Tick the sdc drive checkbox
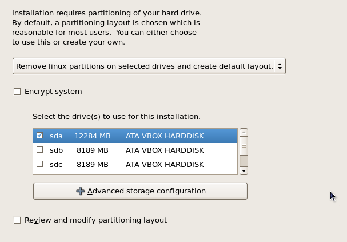This screenshot has height=242, width=347. click(x=39, y=164)
